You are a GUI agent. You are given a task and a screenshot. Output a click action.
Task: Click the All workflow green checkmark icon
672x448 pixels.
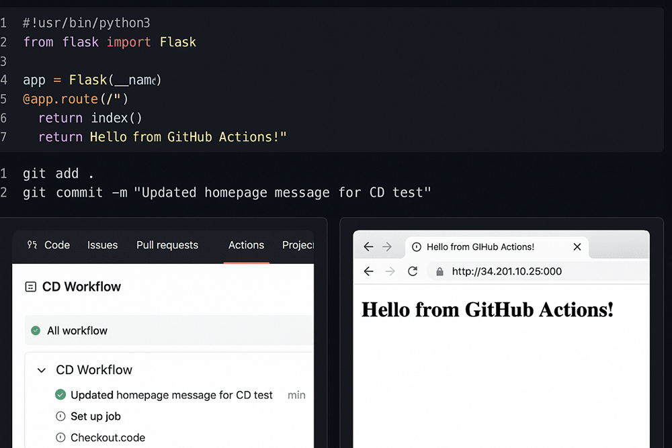(x=36, y=330)
